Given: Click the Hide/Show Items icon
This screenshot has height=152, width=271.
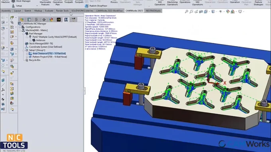Looking at the screenshot, I should tap(220, 12).
